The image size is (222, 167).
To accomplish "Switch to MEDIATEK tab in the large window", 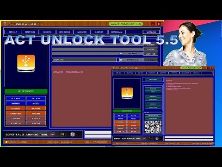I will [82, 32].
